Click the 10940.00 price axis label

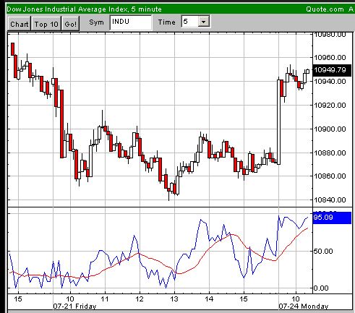(x=330, y=81)
